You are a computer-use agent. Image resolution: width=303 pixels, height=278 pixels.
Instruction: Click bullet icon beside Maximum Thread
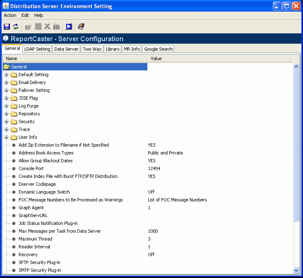pyautogui.click(x=14, y=239)
